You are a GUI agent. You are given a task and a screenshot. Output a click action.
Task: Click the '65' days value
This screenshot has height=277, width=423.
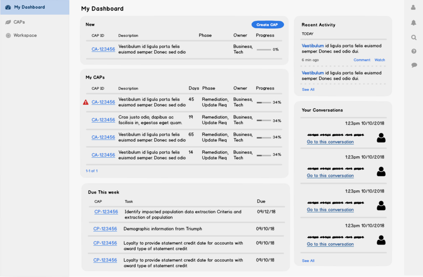click(191, 134)
